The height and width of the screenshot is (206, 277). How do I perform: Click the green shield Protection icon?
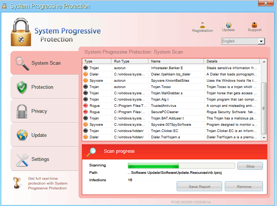[22, 87]
